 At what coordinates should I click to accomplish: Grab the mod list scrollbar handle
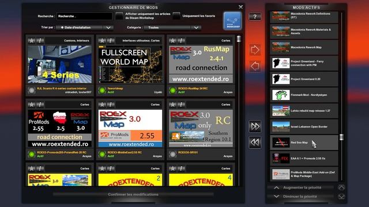tap(239, 39)
